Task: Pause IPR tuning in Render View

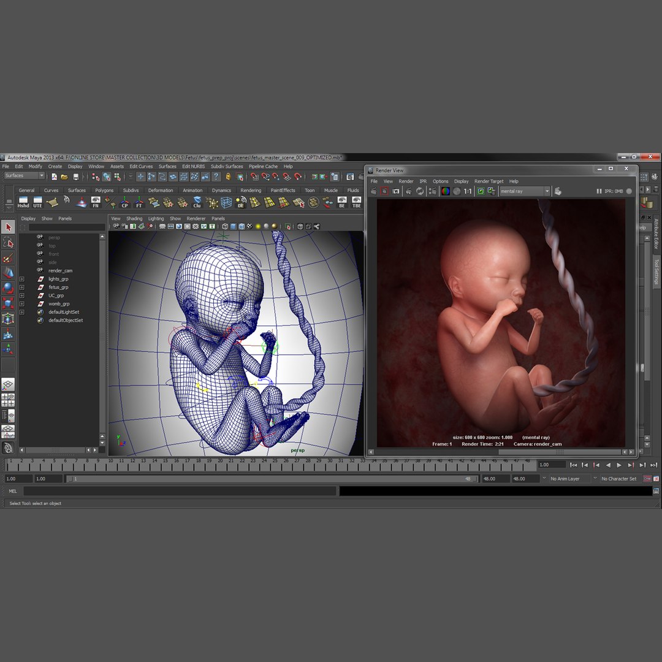Action: coord(599,191)
